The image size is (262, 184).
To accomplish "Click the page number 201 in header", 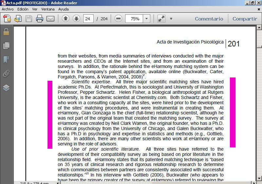I will pos(234,44).
